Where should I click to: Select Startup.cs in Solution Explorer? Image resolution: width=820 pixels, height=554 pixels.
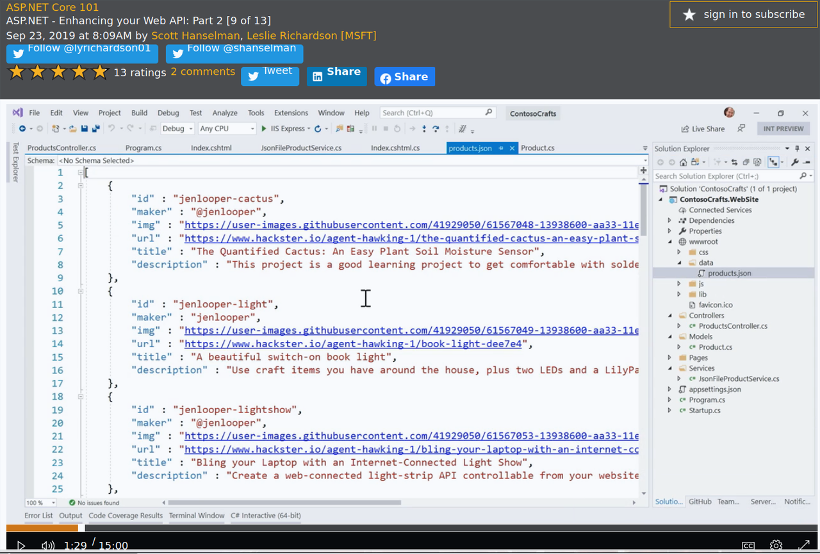point(704,411)
